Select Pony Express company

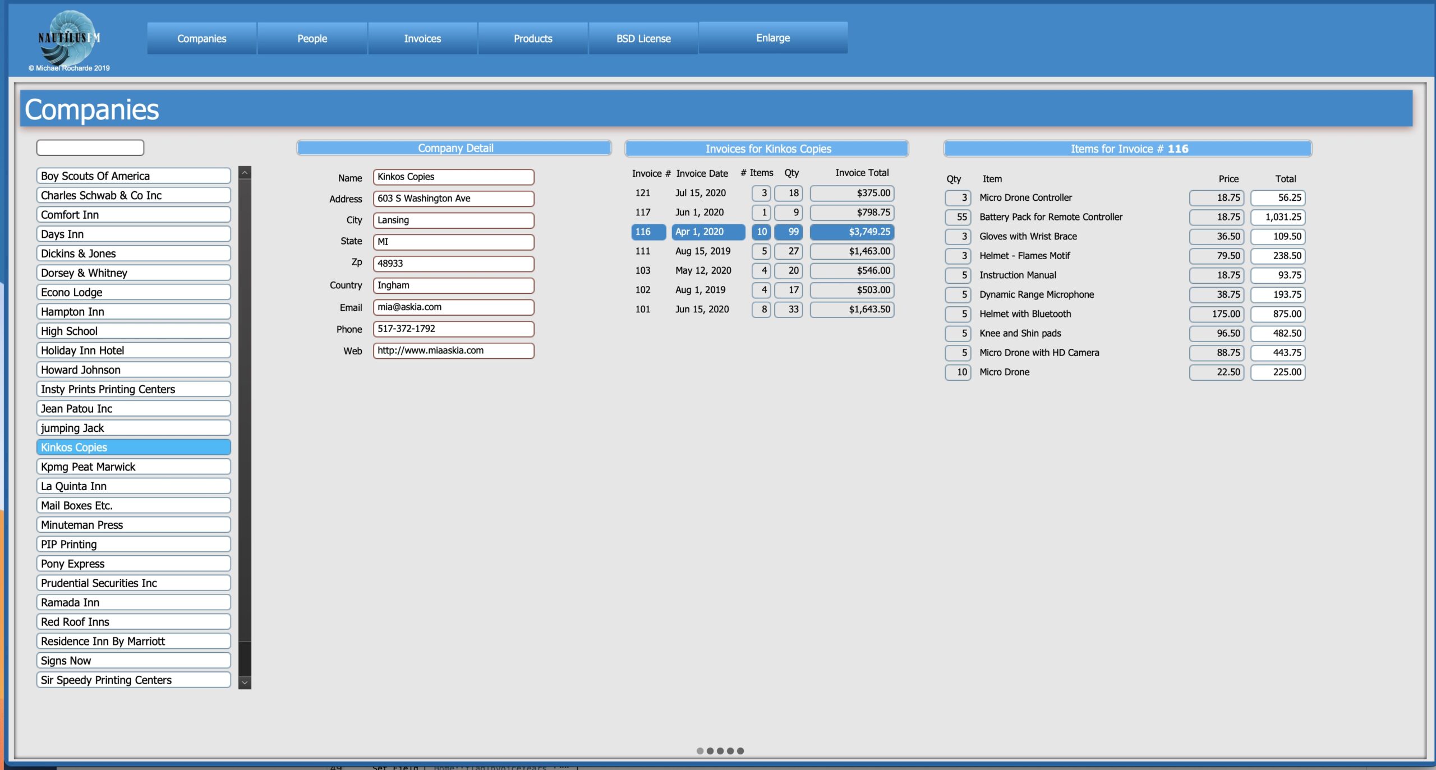[x=134, y=564]
